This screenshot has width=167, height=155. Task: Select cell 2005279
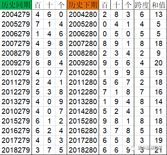coord(16,24)
